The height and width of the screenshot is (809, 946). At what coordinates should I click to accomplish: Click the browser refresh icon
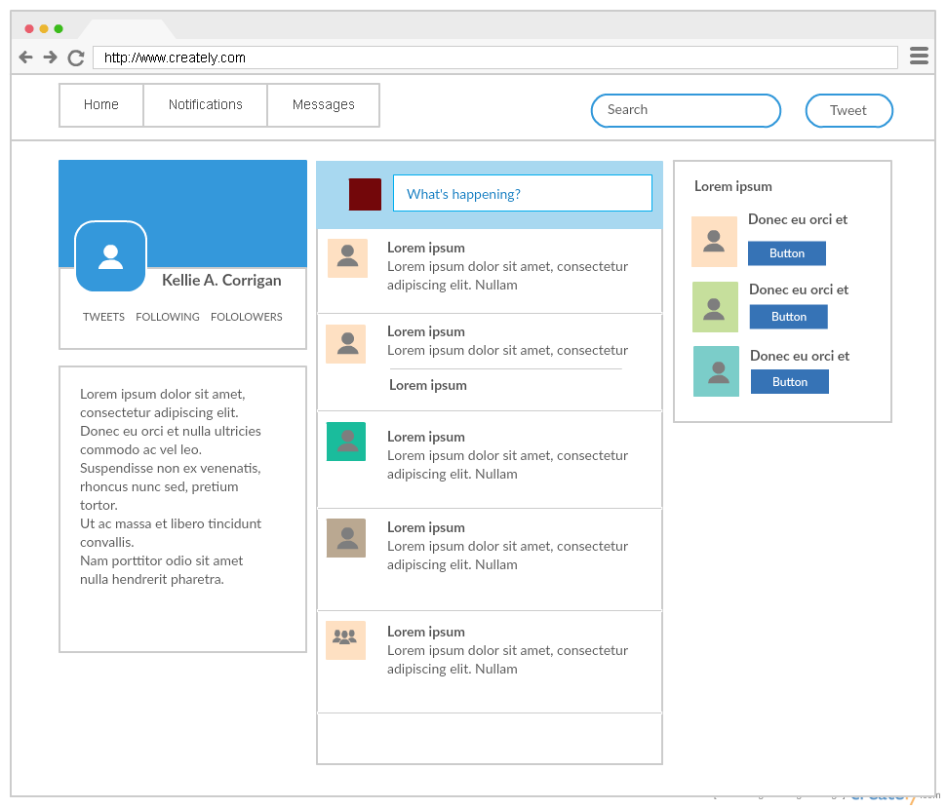[x=75, y=57]
